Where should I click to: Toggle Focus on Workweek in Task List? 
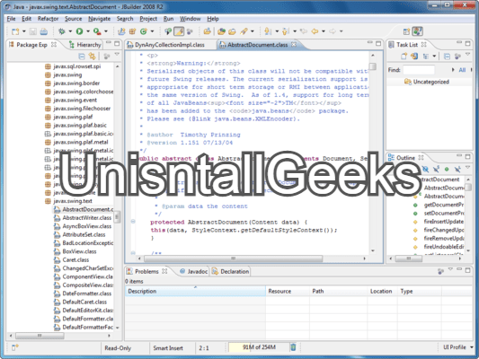click(x=457, y=57)
